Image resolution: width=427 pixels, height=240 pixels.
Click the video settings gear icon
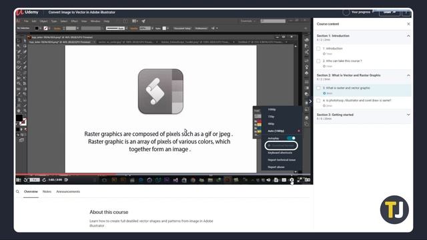pyautogui.click(x=292, y=180)
